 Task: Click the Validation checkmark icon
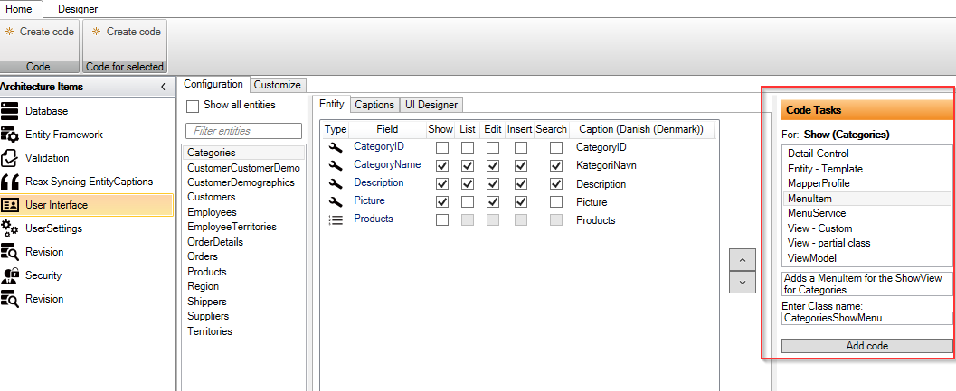click(10, 158)
